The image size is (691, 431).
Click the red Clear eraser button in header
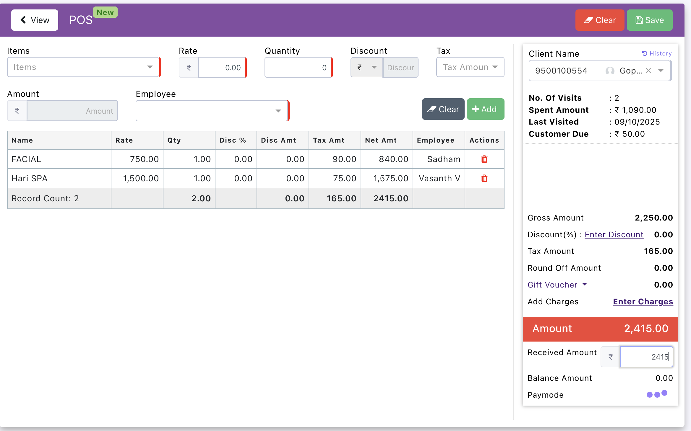tap(600, 20)
